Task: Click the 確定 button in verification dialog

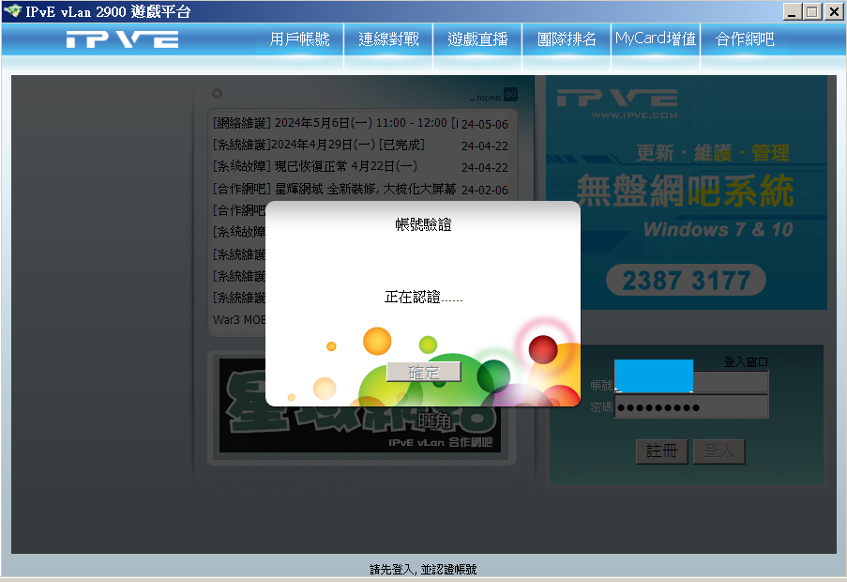Action: tap(424, 372)
